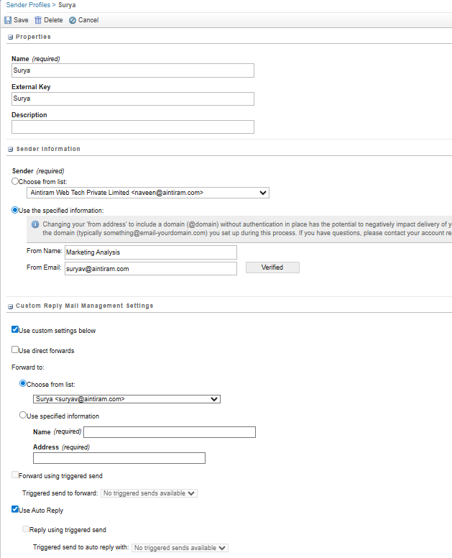Click the blue info icon in notice
Screen dimensions: 452x558
point(35,224)
